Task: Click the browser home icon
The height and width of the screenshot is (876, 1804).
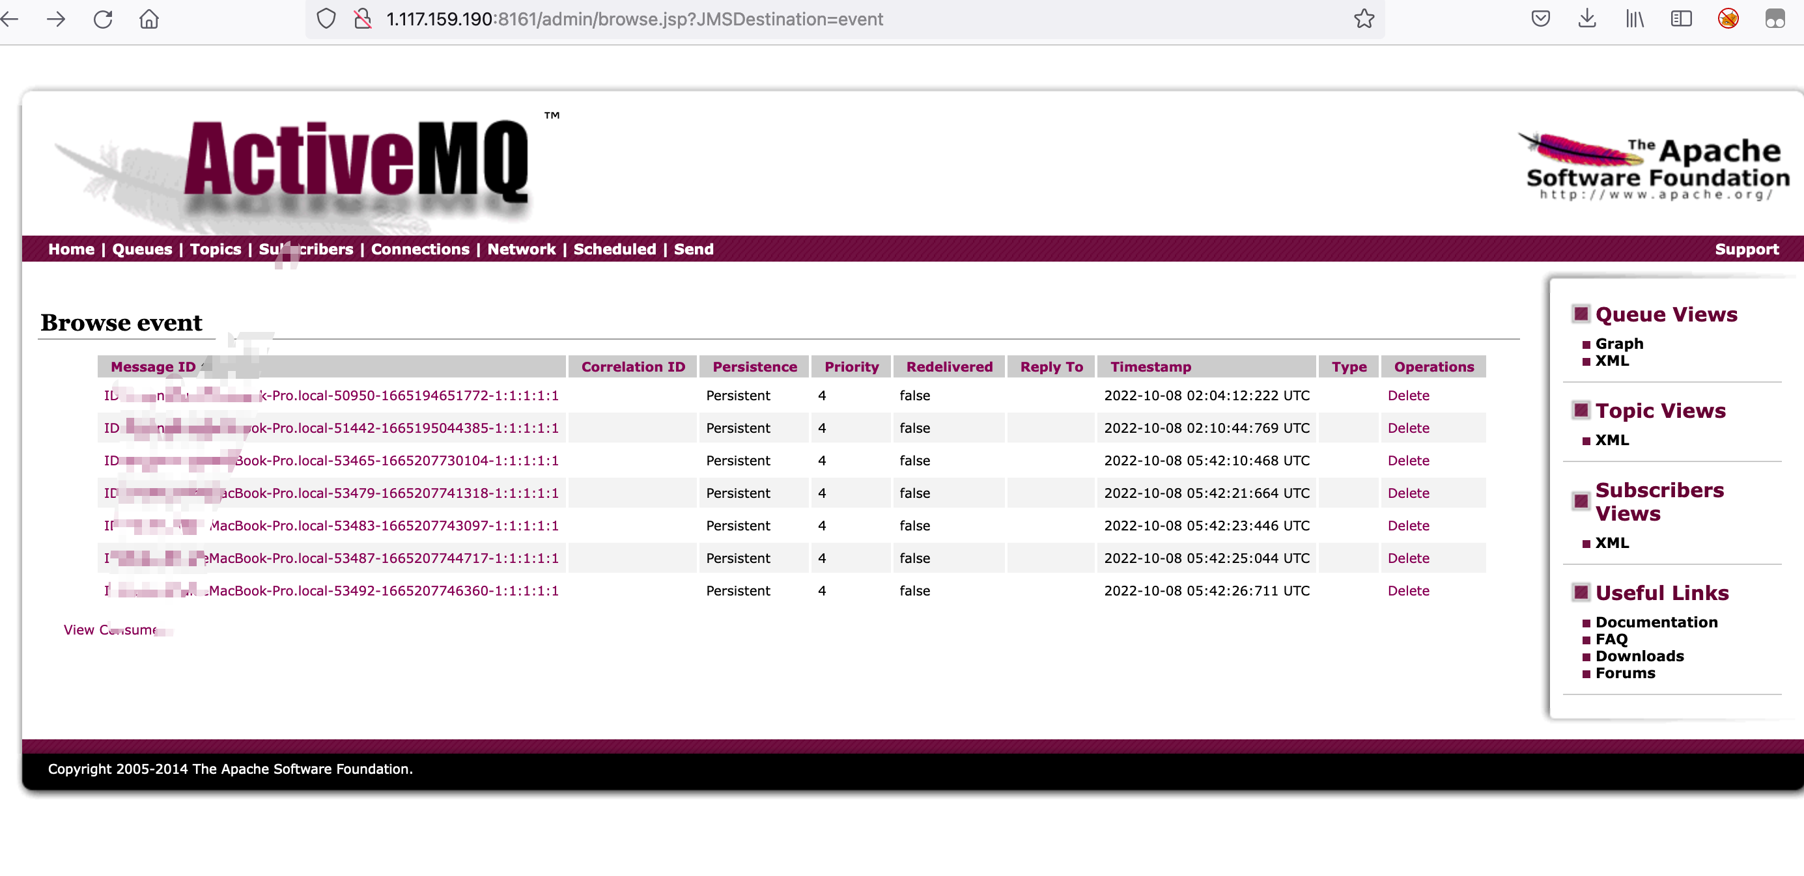Action: [149, 19]
